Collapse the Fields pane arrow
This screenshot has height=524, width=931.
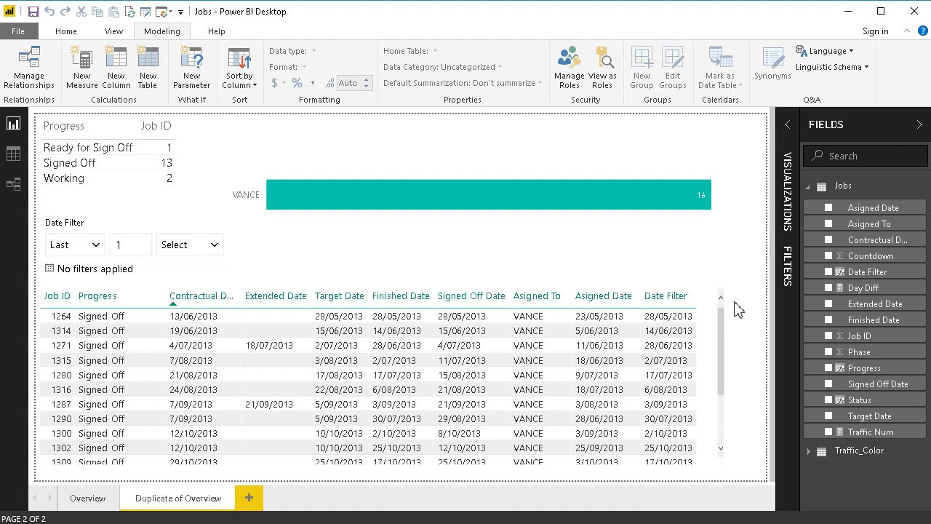click(919, 124)
